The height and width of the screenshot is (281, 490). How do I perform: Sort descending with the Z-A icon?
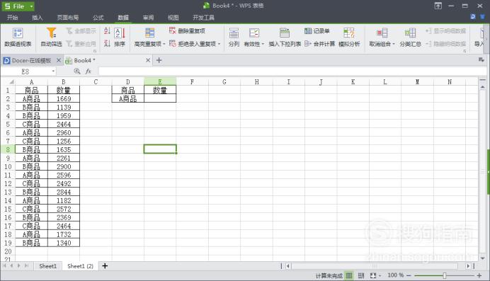point(107,44)
